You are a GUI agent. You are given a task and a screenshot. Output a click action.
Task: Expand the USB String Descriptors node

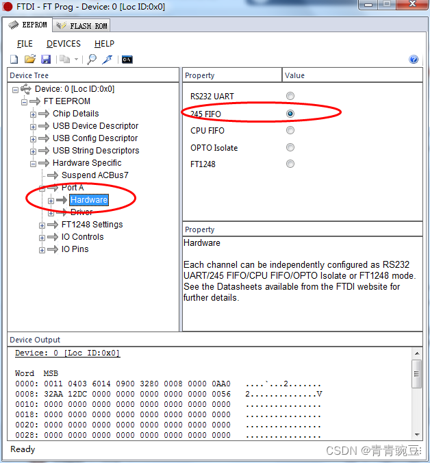tap(33, 151)
